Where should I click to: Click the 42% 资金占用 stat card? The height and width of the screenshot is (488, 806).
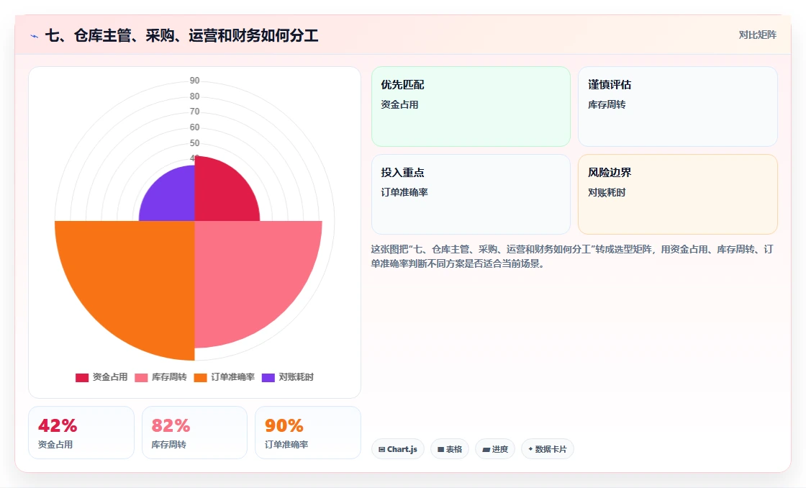[81, 433]
